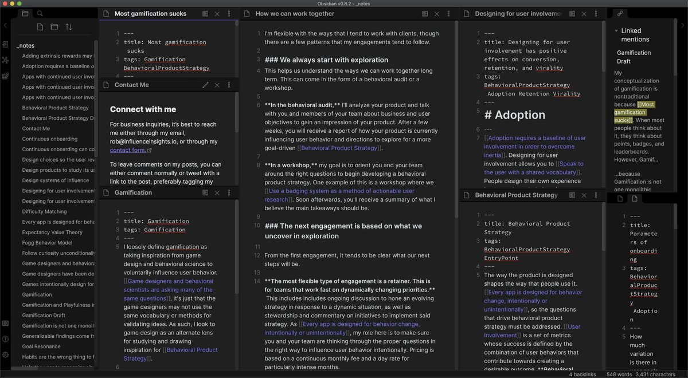Screen dimensions: 688x378
Task: Click the ribbon icon below graph view
Action: [x=5, y=75]
